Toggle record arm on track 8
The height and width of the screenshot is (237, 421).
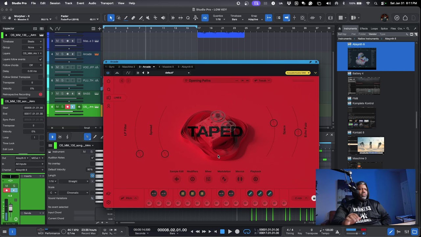pos(67,107)
